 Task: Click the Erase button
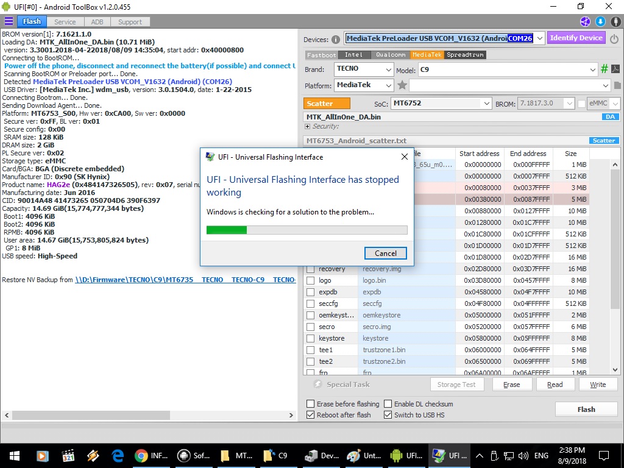[x=511, y=385]
